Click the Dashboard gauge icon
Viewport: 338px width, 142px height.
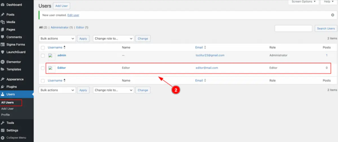(x=3, y=5)
